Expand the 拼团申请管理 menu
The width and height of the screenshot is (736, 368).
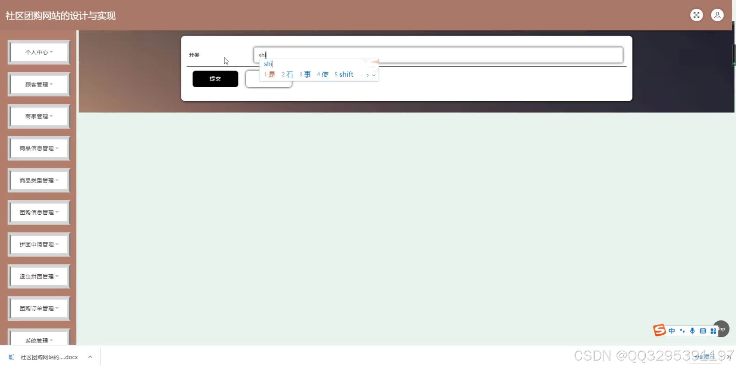tap(39, 244)
